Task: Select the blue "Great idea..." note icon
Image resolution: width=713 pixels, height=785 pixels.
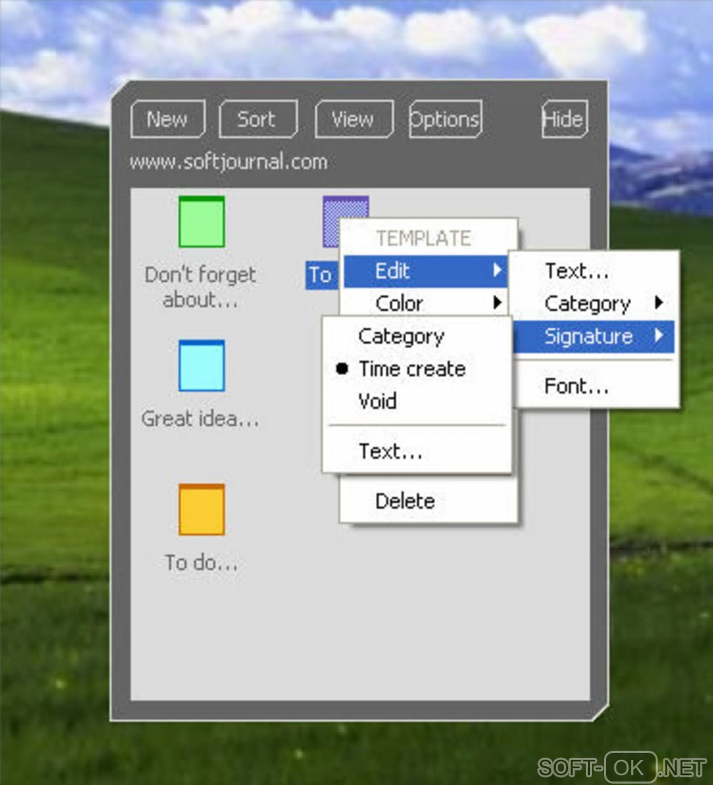Action: [x=201, y=365]
